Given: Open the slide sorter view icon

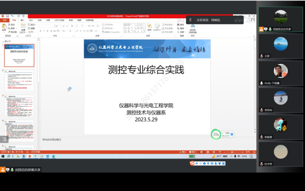Looking at the screenshot, I should click(208, 152).
